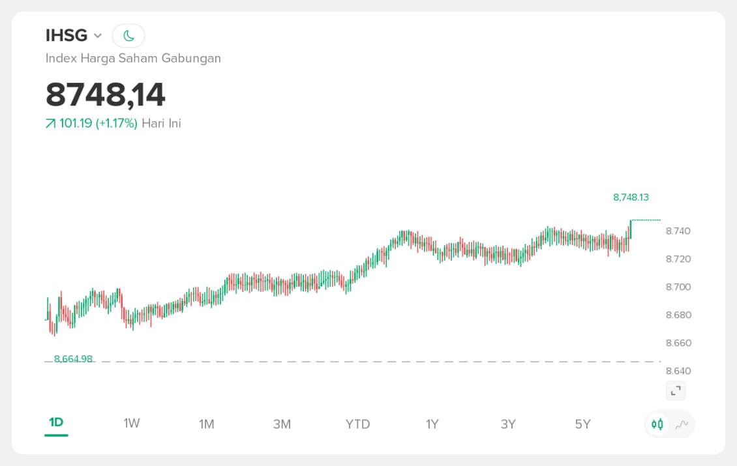This screenshot has height=466, width=737.
Task: Show the YTD chart period
Action: [357, 424]
